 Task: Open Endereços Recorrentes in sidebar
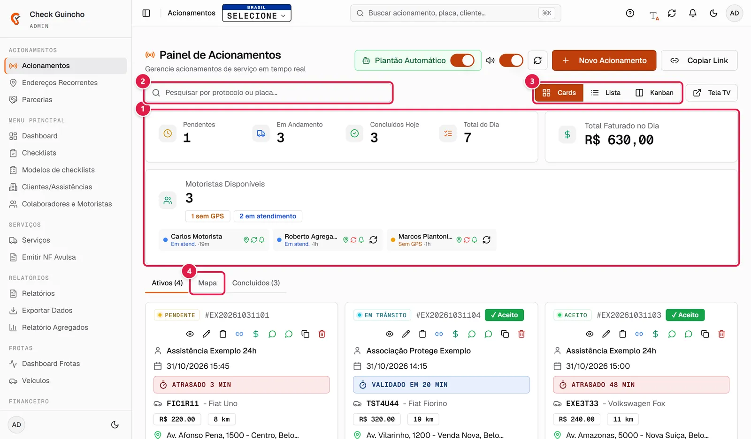(66, 82)
